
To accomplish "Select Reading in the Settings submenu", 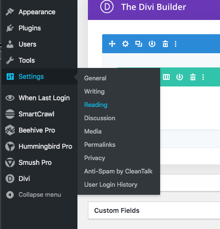I will (96, 105).
